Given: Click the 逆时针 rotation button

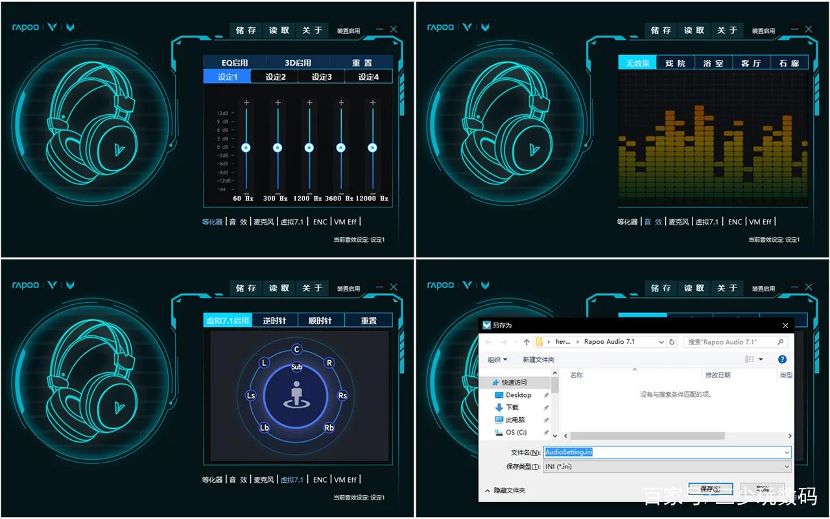Looking at the screenshot, I should (x=274, y=320).
